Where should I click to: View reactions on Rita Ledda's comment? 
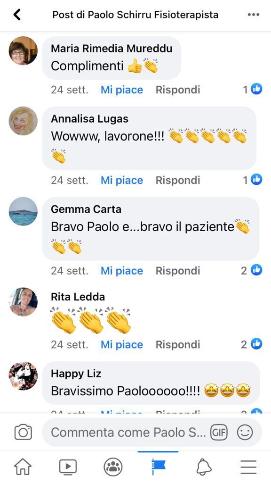click(252, 344)
